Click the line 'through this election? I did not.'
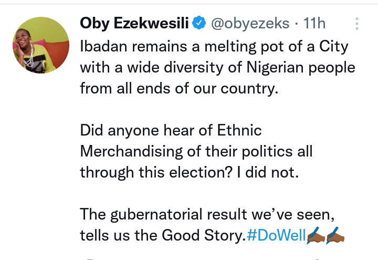Viewport: 378px width, 260px height. coord(189,173)
